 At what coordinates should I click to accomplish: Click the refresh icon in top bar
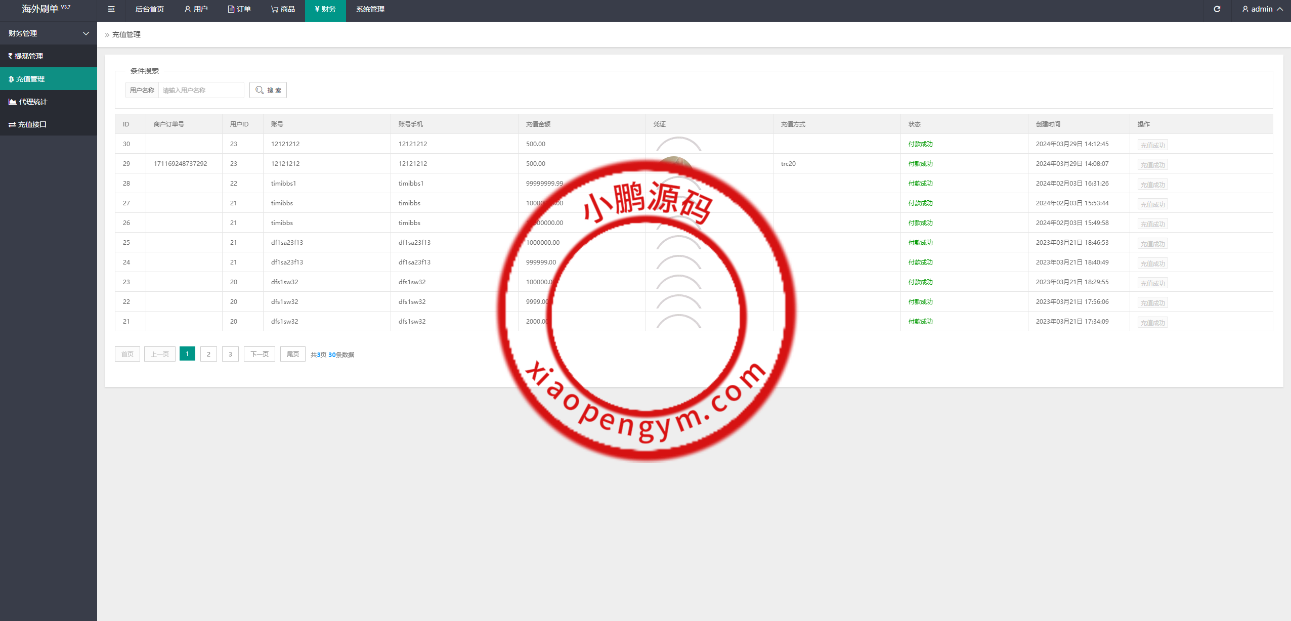(x=1217, y=9)
